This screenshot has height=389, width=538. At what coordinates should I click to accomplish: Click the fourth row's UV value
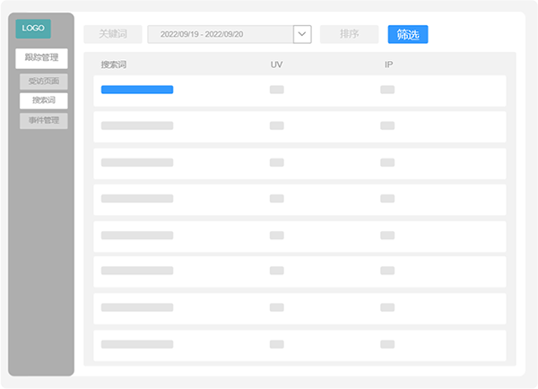[x=277, y=199]
